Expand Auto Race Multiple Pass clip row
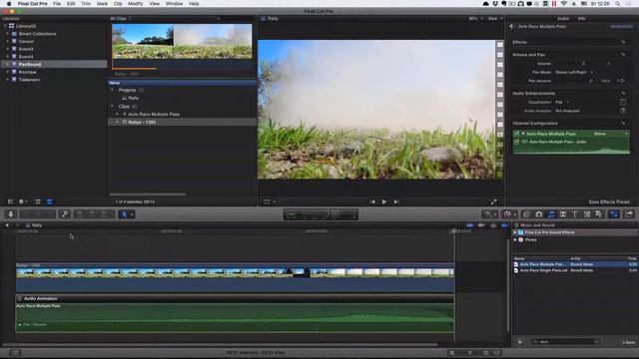 pyautogui.click(x=118, y=115)
